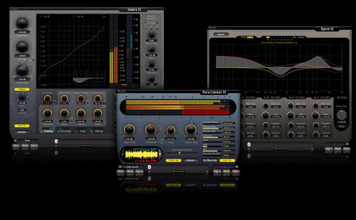Screen dimensions: 356x220
Task: Switch to the DExp section tab
Action: [x=97, y=131]
